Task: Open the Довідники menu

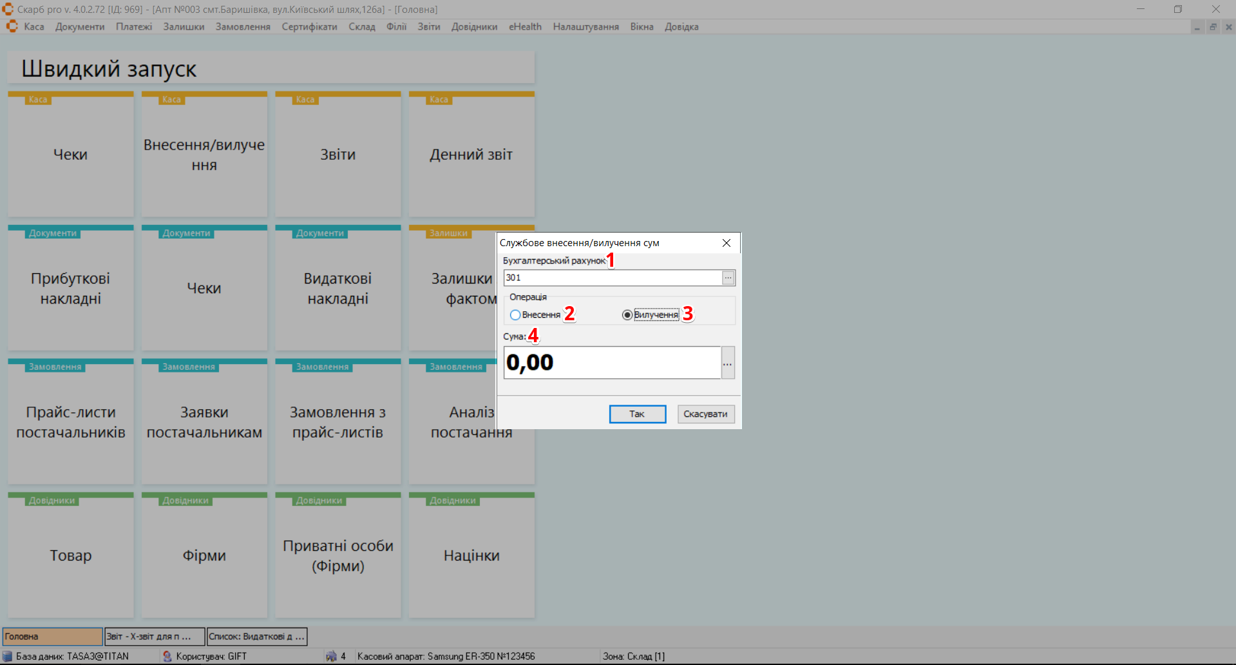Action: tap(474, 26)
